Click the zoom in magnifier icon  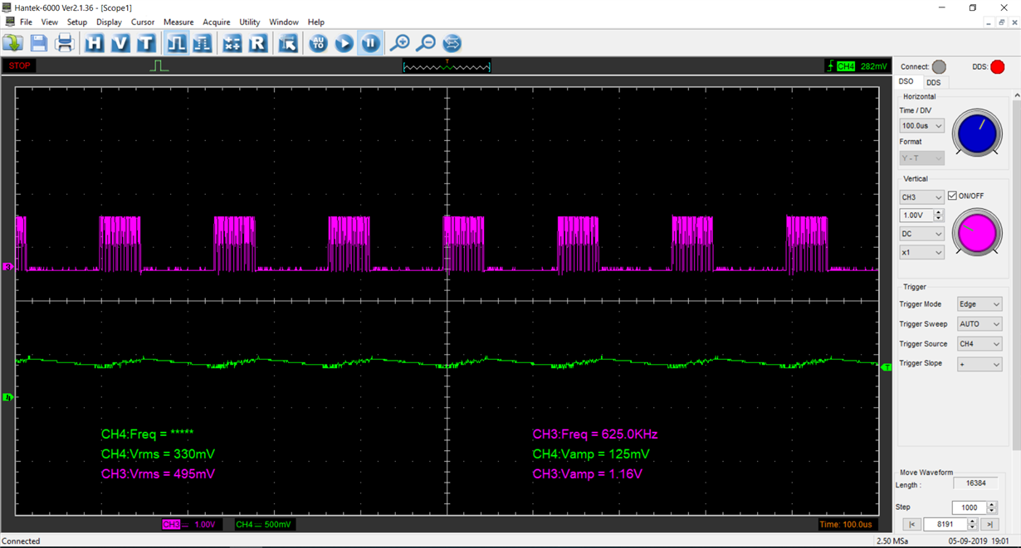(400, 43)
